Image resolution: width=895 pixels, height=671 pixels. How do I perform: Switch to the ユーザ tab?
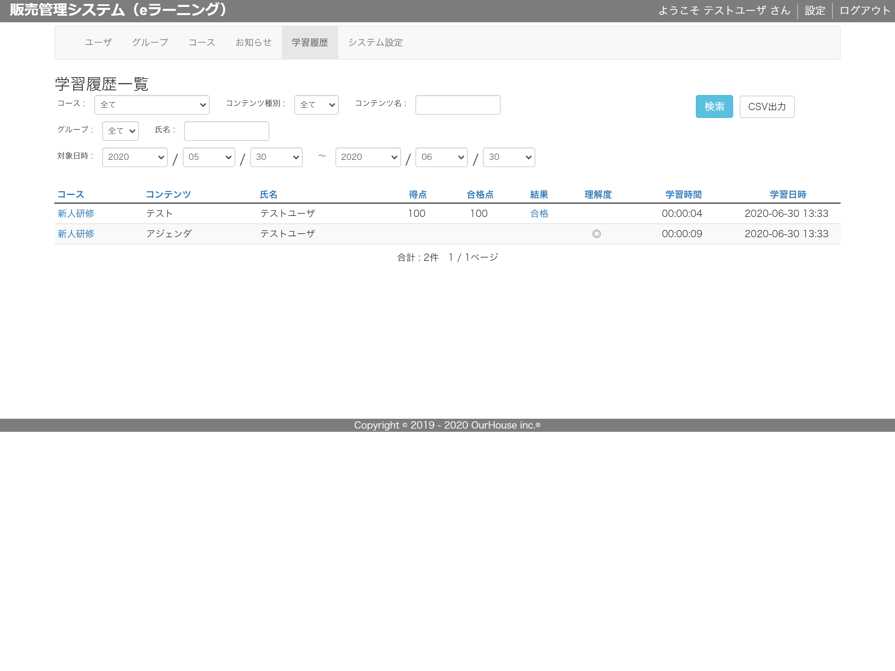[x=98, y=43]
